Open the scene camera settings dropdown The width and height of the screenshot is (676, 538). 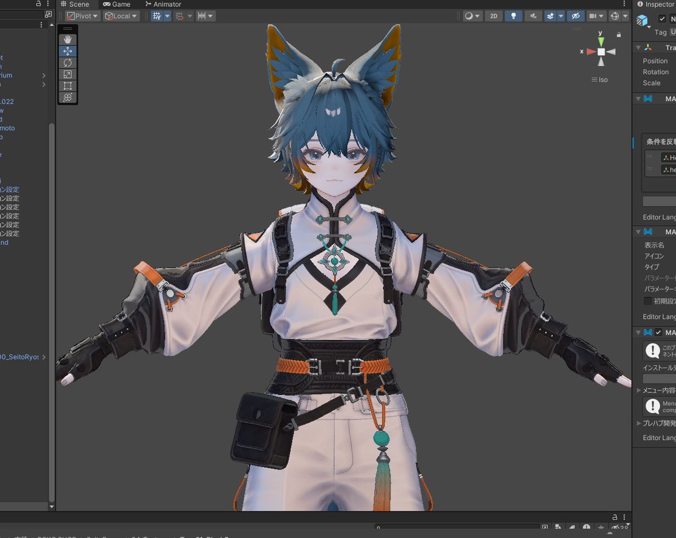(596, 16)
